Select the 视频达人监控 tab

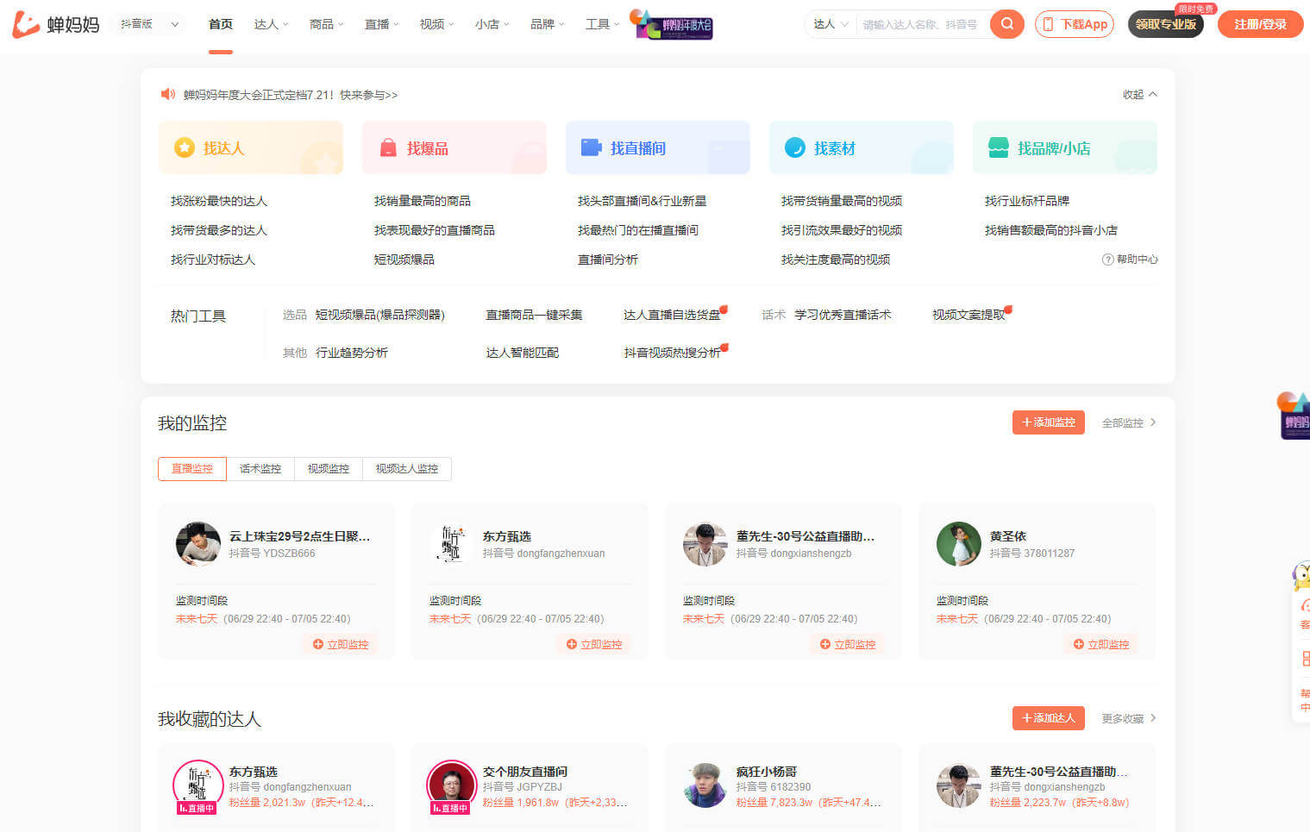tap(406, 469)
